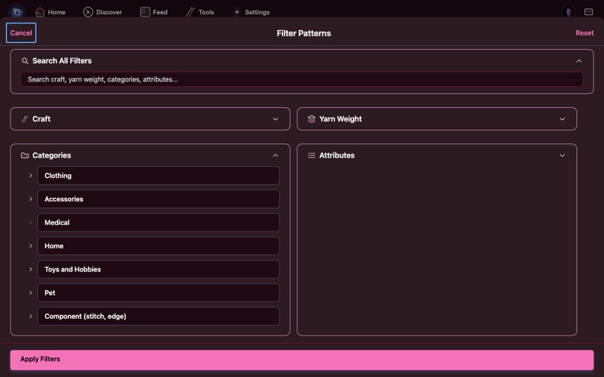
Task: Expand the Pet category arrow
Action: [30, 293]
